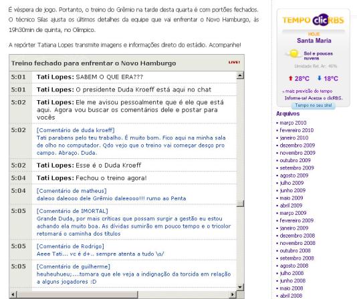Open the janeiro 2010 archive
This screenshot has width=357, height=299.
(294, 137)
